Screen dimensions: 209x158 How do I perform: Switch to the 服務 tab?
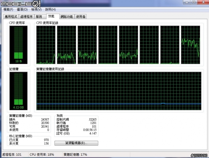pyautogui.click(x=39, y=17)
